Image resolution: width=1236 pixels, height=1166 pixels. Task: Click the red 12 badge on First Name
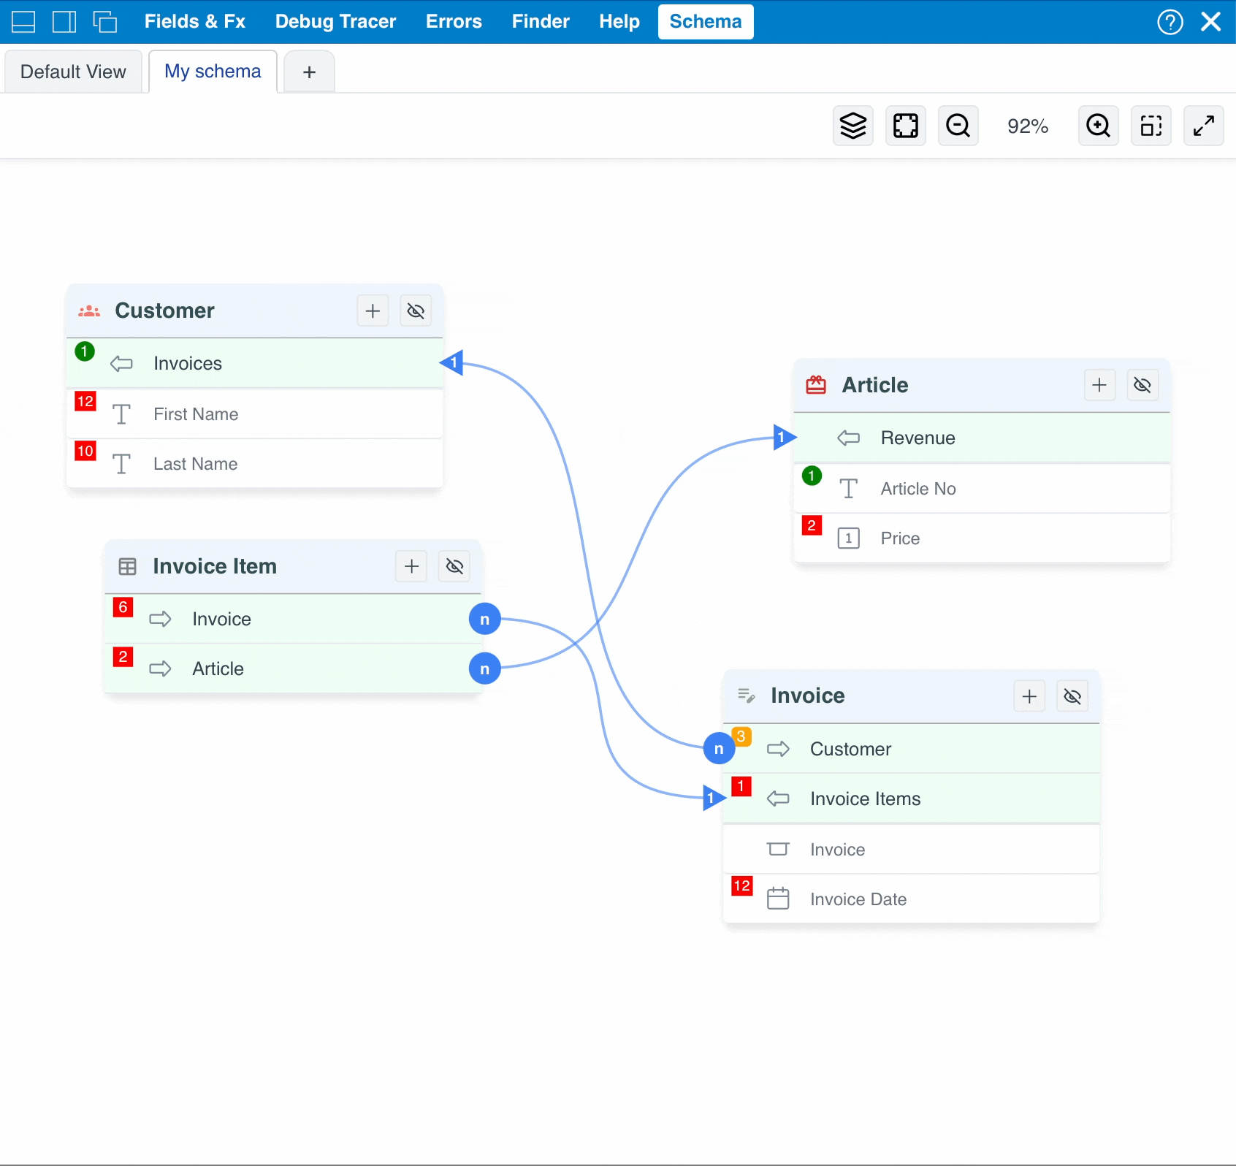(x=85, y=401)
